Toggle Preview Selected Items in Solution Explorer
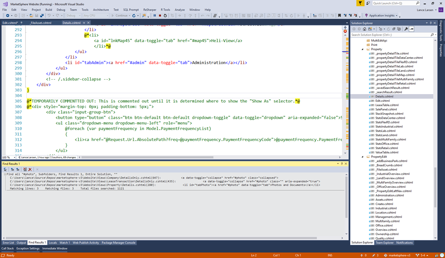 click(x=412, y=29)
